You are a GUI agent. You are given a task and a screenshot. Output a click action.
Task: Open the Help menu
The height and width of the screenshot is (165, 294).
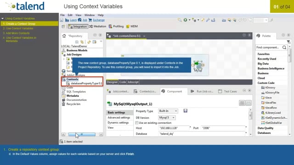[101, 15]
